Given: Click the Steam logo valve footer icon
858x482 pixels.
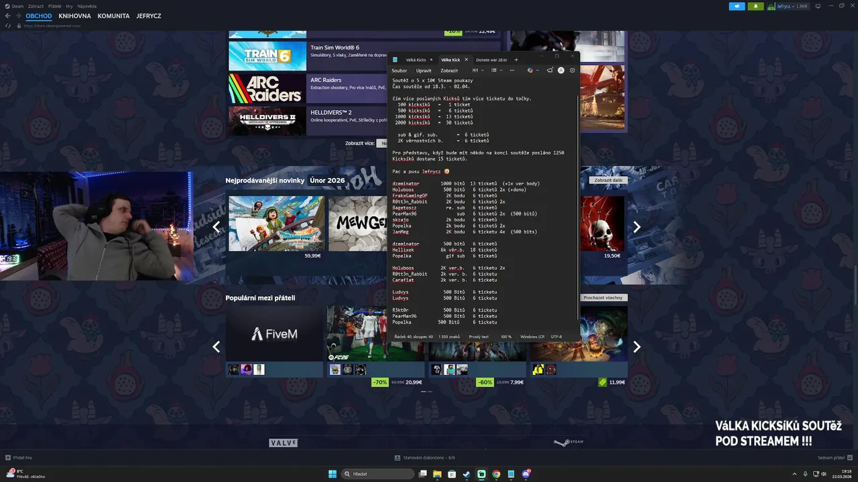Looking at the screenshot, I should (x=568, y=443).
